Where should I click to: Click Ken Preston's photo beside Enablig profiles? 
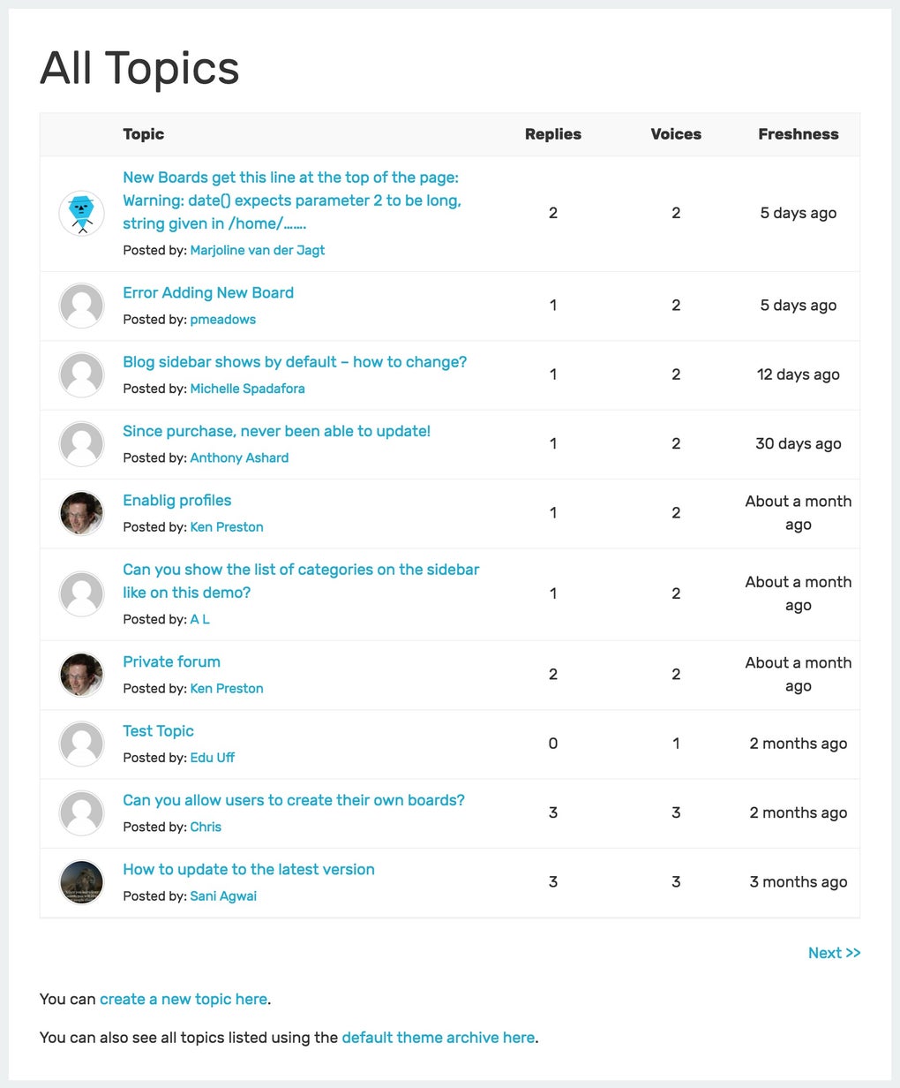coord(81,513)
